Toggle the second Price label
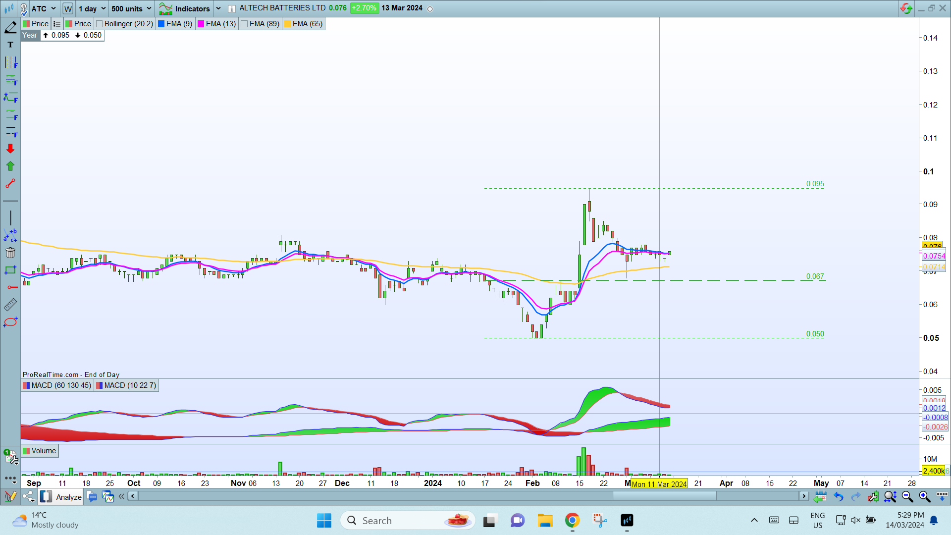 point(78,24)
